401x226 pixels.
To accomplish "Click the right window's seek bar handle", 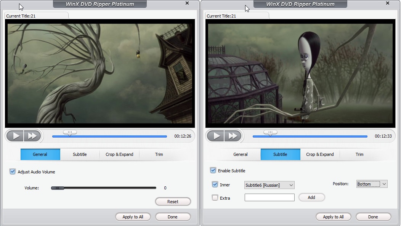I will [x=270, y=133].
